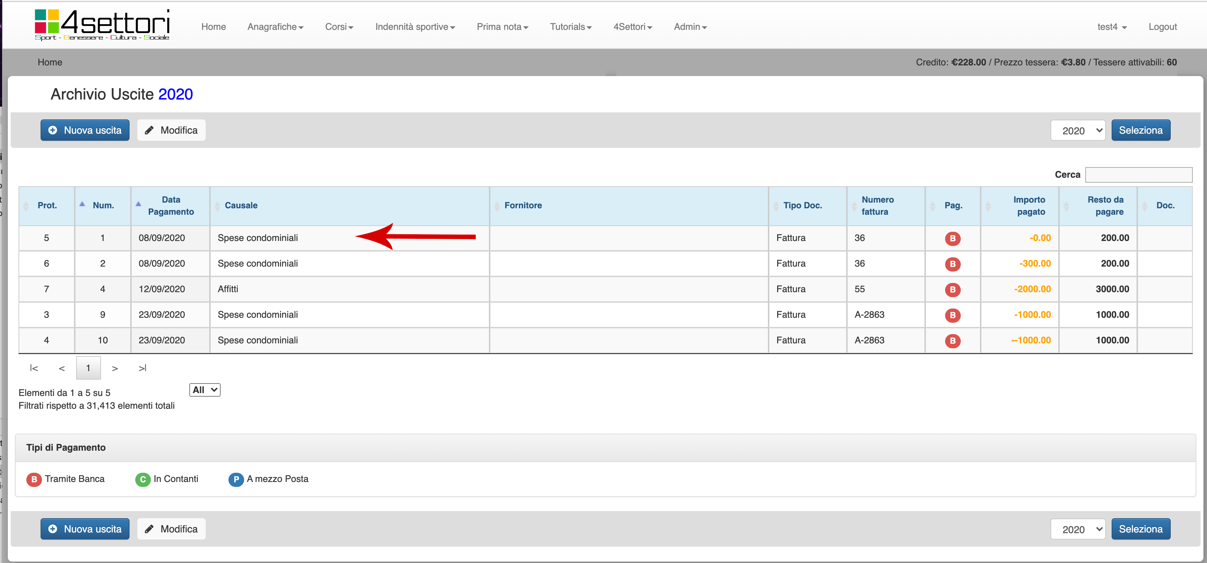This screenshot has width=1207, height=563.
Task: Go to first page of table
Action: [x=34, y=368]
